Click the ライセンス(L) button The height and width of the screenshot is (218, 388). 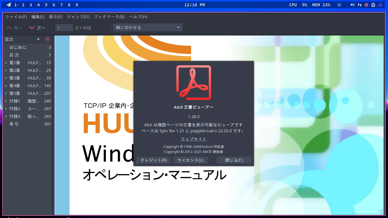coord(190,160)
